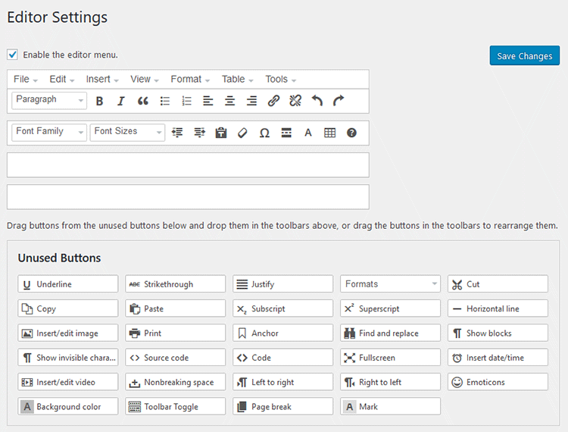This screenshot has width=568, height=432.
Task: Open the Font Family dropdown
Action: click(x=49, y=133)
